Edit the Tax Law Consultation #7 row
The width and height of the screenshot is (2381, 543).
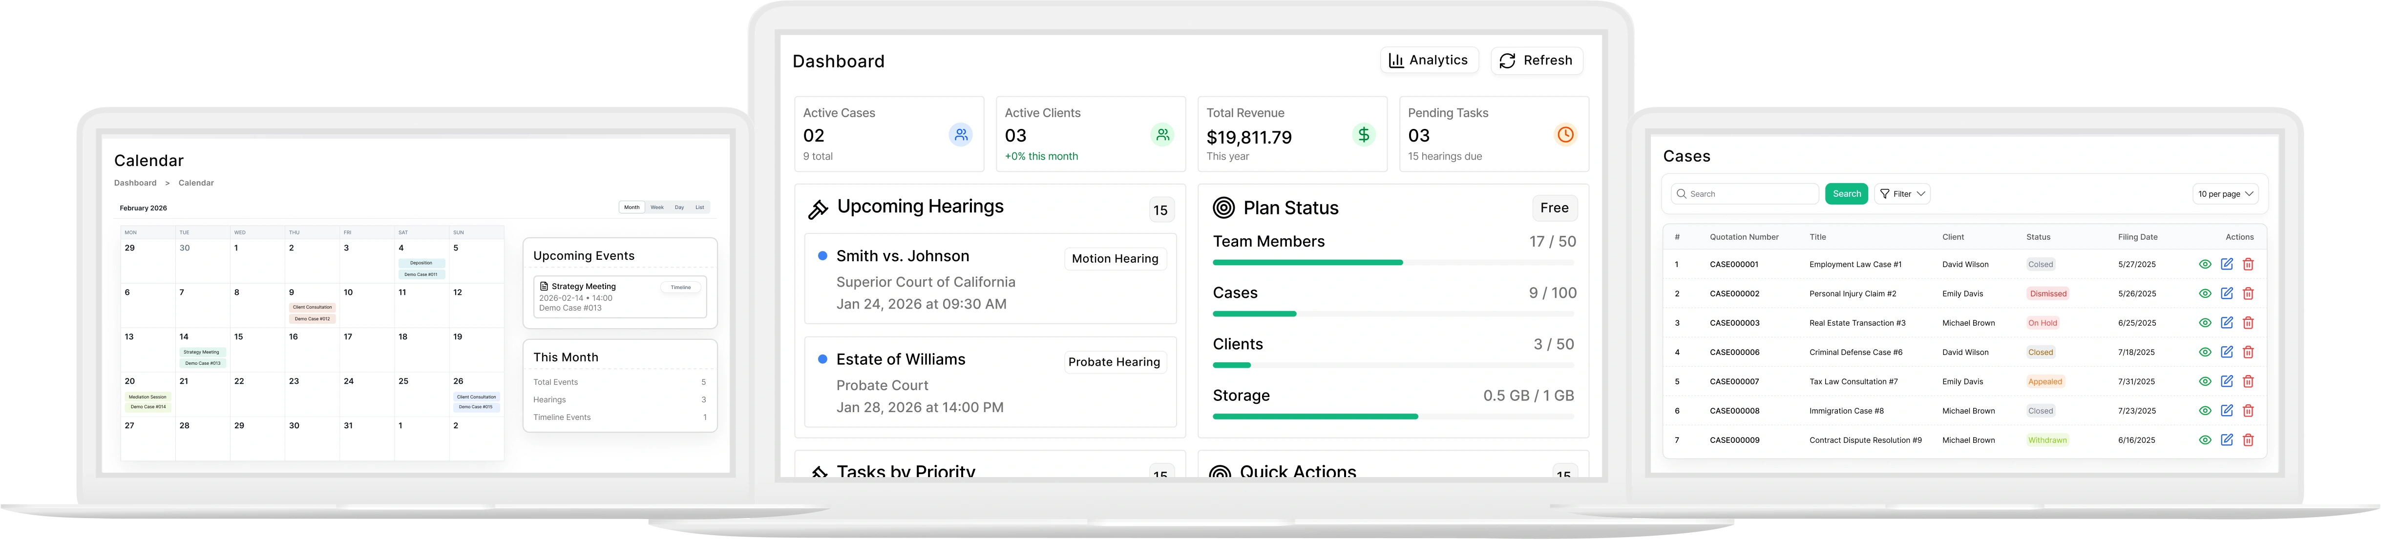(2227, 381)
